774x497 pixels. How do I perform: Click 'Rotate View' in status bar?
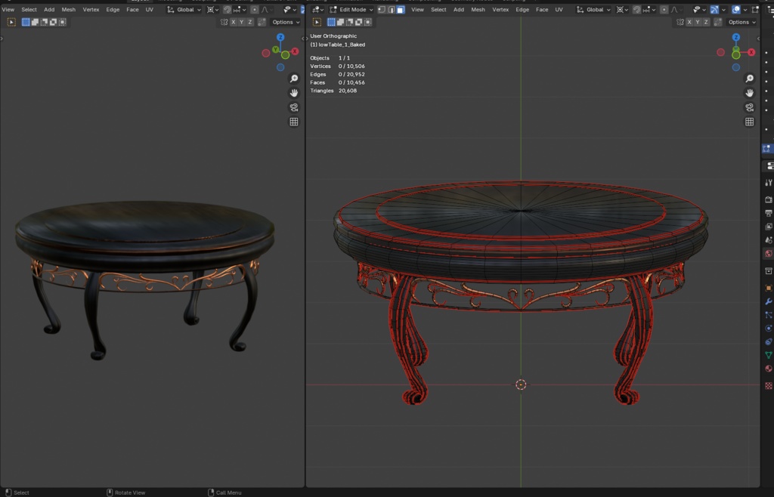[x=130, y=492]
